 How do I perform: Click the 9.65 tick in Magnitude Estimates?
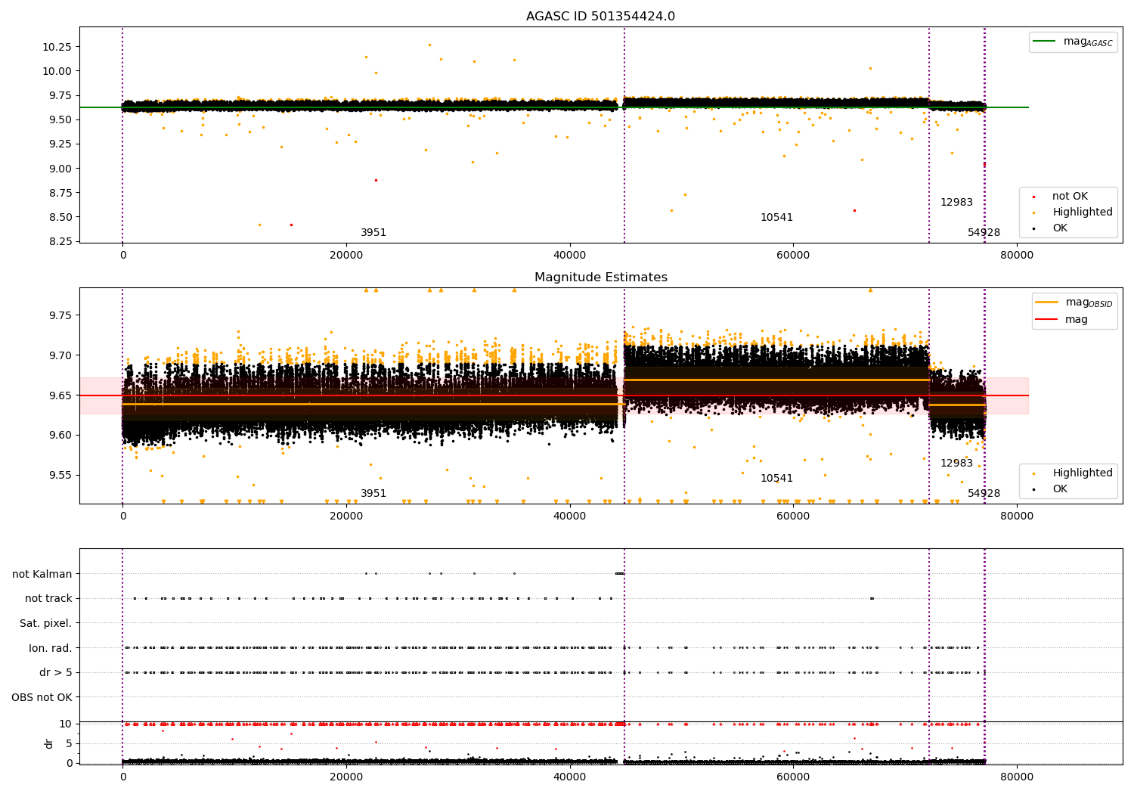click(x=60, y=395)
